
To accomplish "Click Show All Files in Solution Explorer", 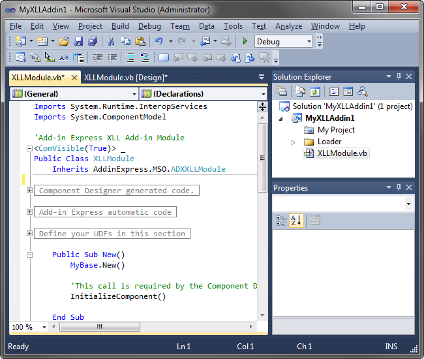I will click(299, 91).
